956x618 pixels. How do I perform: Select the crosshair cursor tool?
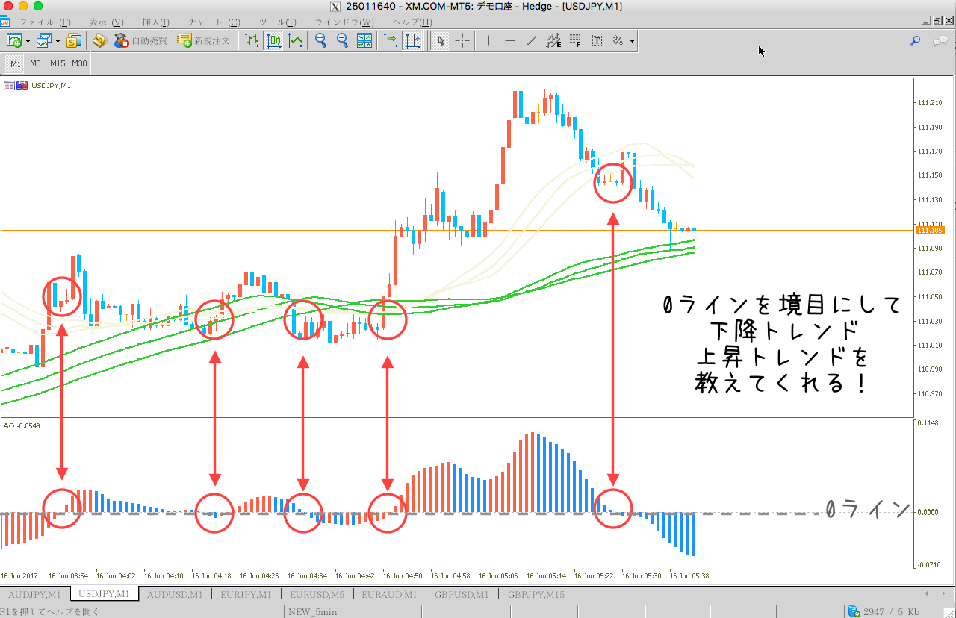pyautogui.click(x=463, y=41)
